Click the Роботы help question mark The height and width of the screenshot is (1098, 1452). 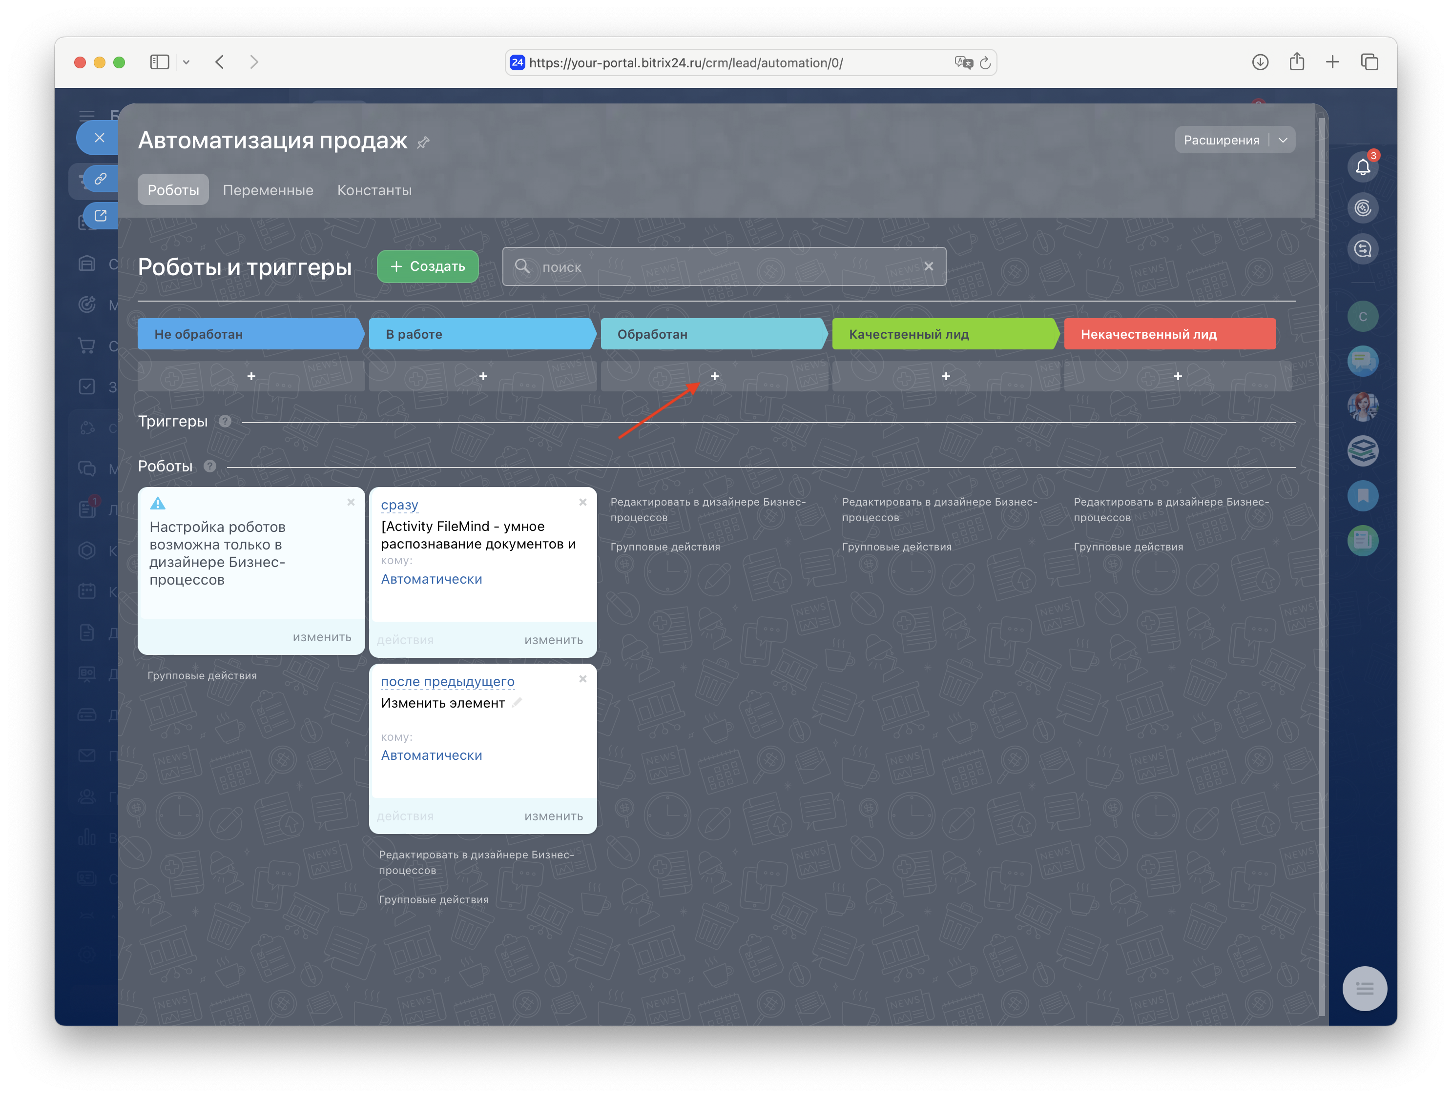click(x=210, y=467)
